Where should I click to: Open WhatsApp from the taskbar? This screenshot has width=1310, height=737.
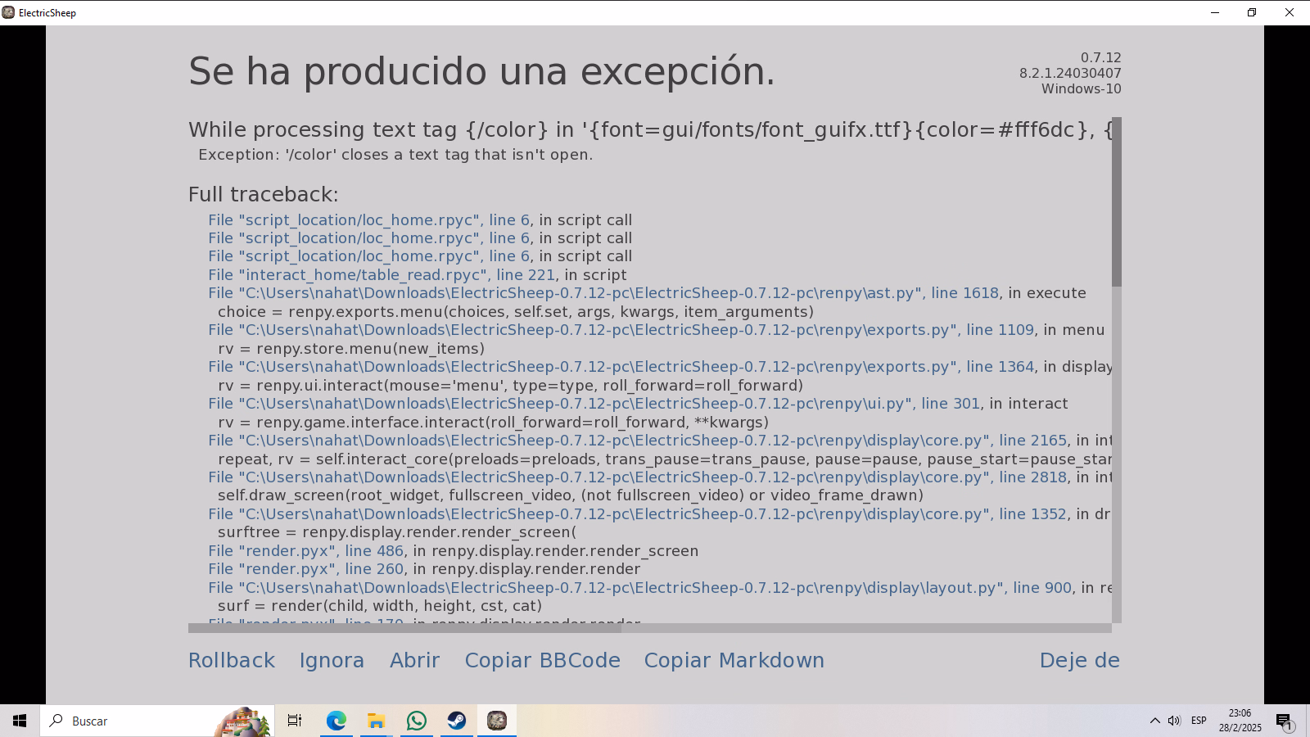click(417, 721)
